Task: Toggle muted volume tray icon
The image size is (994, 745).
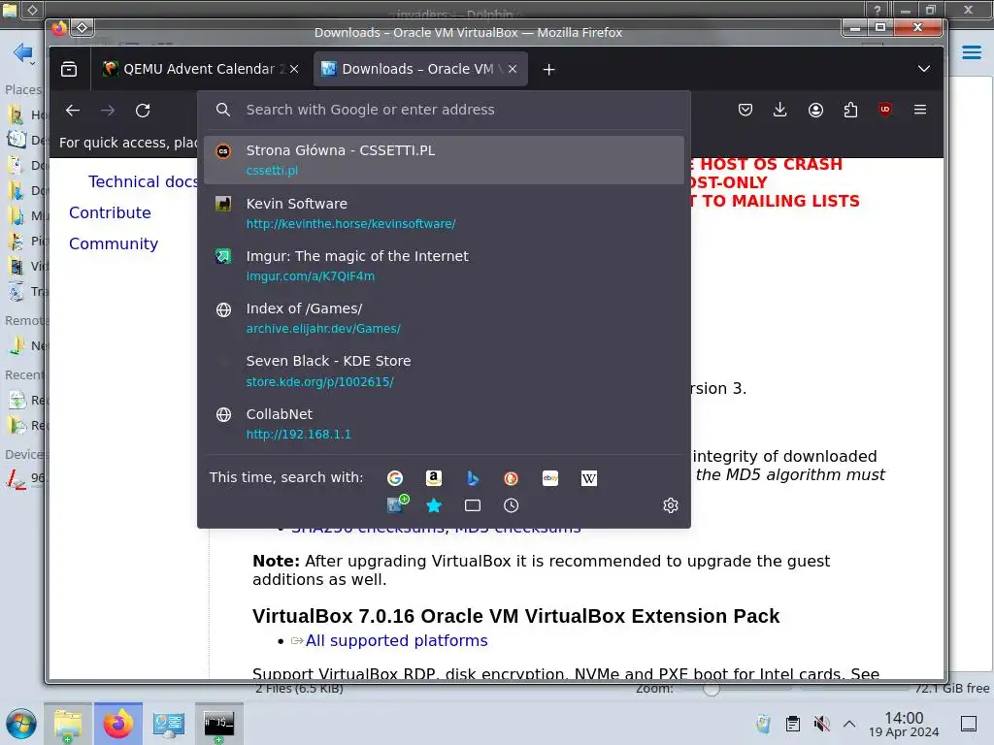Action: pyautogui.click(x=821, y=724)
